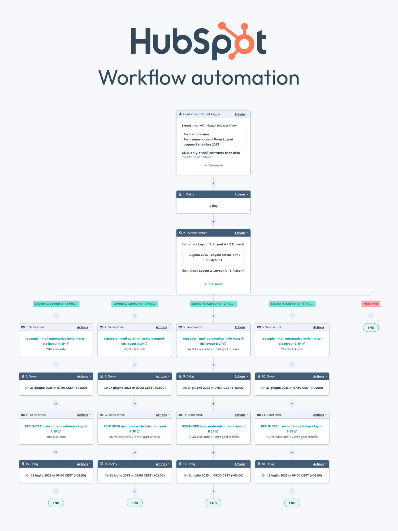Open Actions dropdown on 6. Send email
Screen dimensions: 398x531
pyautogui.click(x=320, y=327)
